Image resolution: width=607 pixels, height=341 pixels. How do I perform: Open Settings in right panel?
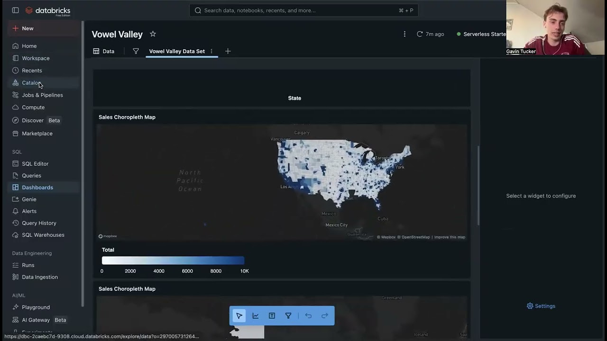(x=541, y=306)
